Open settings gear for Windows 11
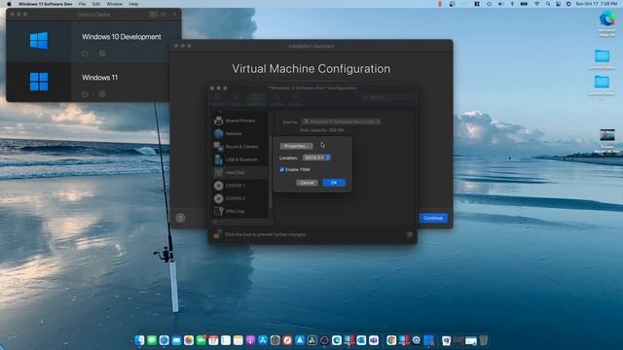The height and width of the screenshot is (350, 623). tap(102, 94)
